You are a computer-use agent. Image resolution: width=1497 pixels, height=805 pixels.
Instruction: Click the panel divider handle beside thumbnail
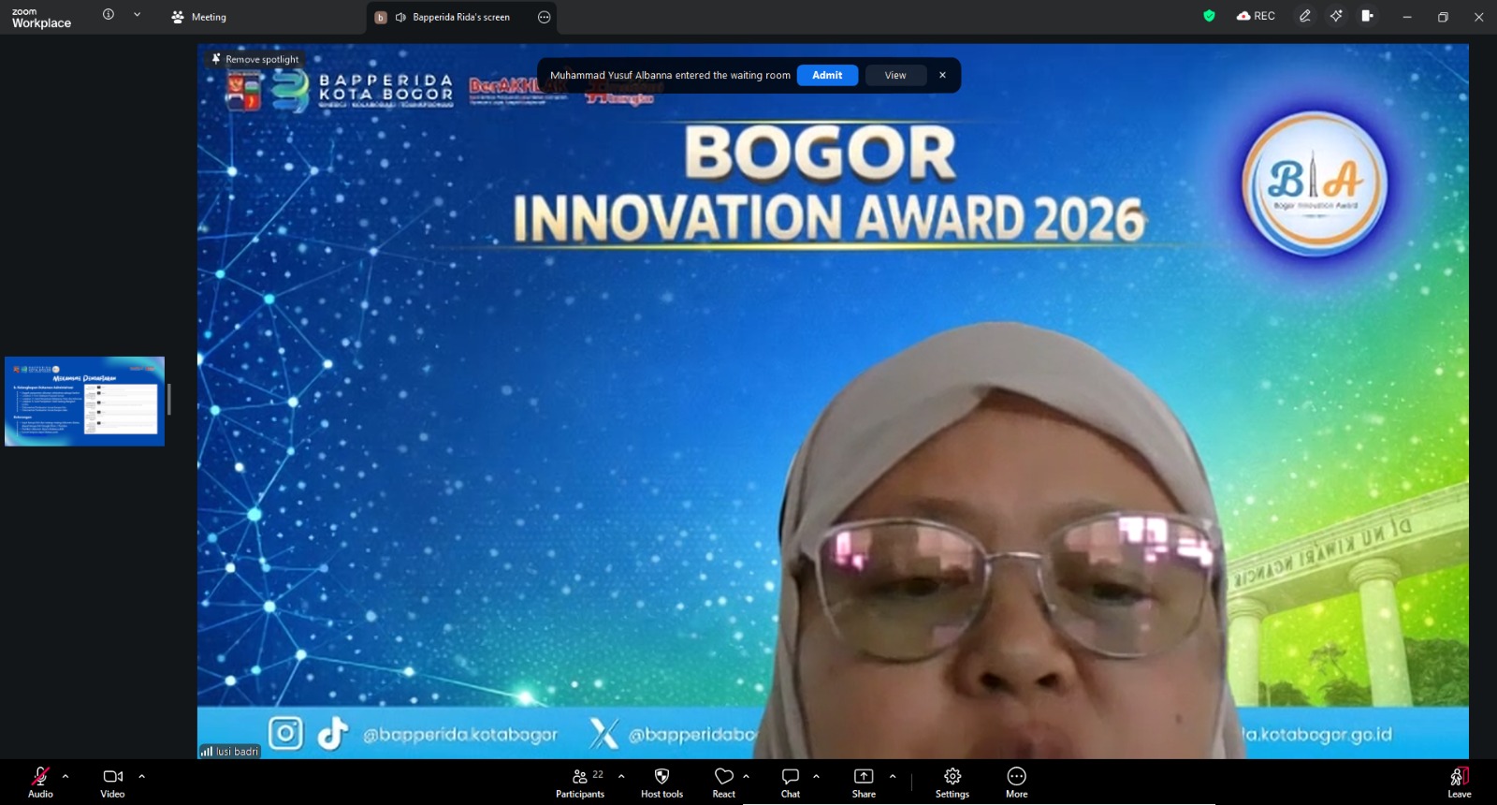[x=169, y=400]
